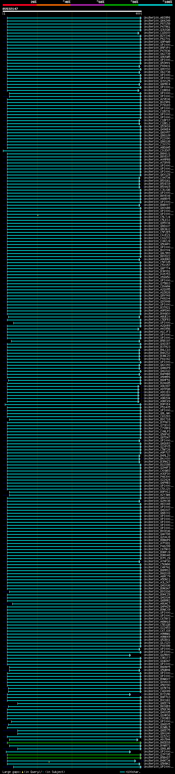Select the UniRef100_B4NT34 label
This screenshot has width=175, height=774.
[157, 761]
